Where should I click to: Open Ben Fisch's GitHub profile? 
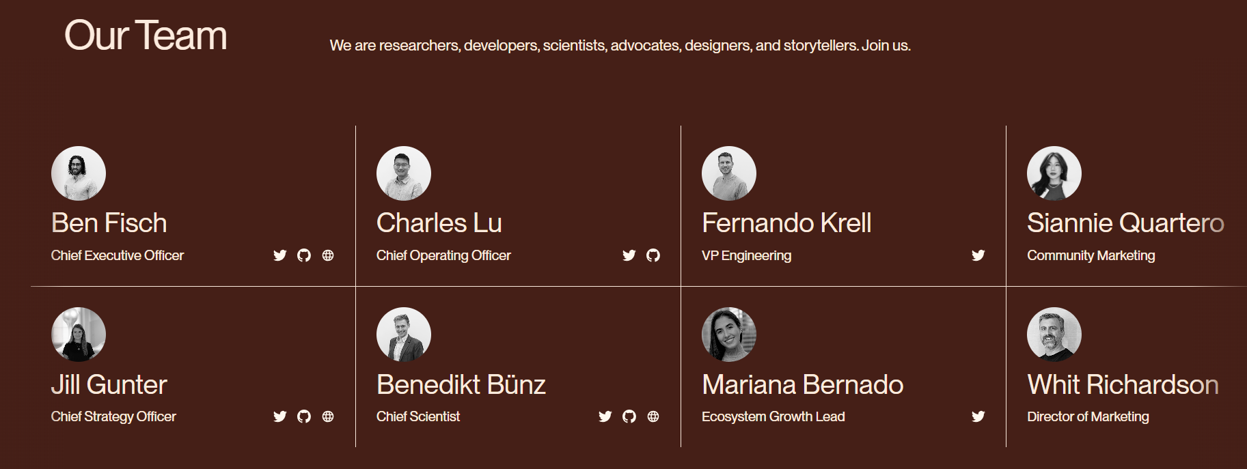pyautogui.click(x=304, y=255)
